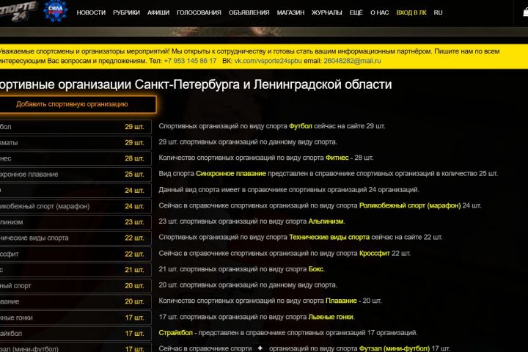The width and height of the screenshot is (528, 352).
Task: Select the row марафон 24 шт.
Action: pyautogui.click(x=76, y=206)
